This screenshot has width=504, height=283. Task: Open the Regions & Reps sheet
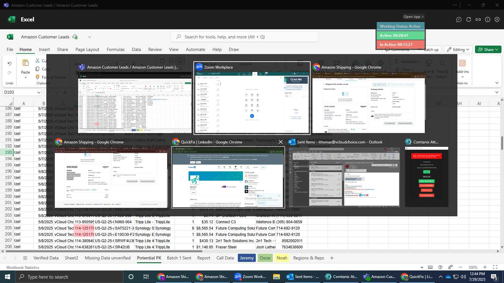tap(308, 258)
